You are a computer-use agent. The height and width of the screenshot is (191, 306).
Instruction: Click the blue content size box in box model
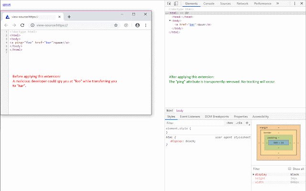(278, 143)
